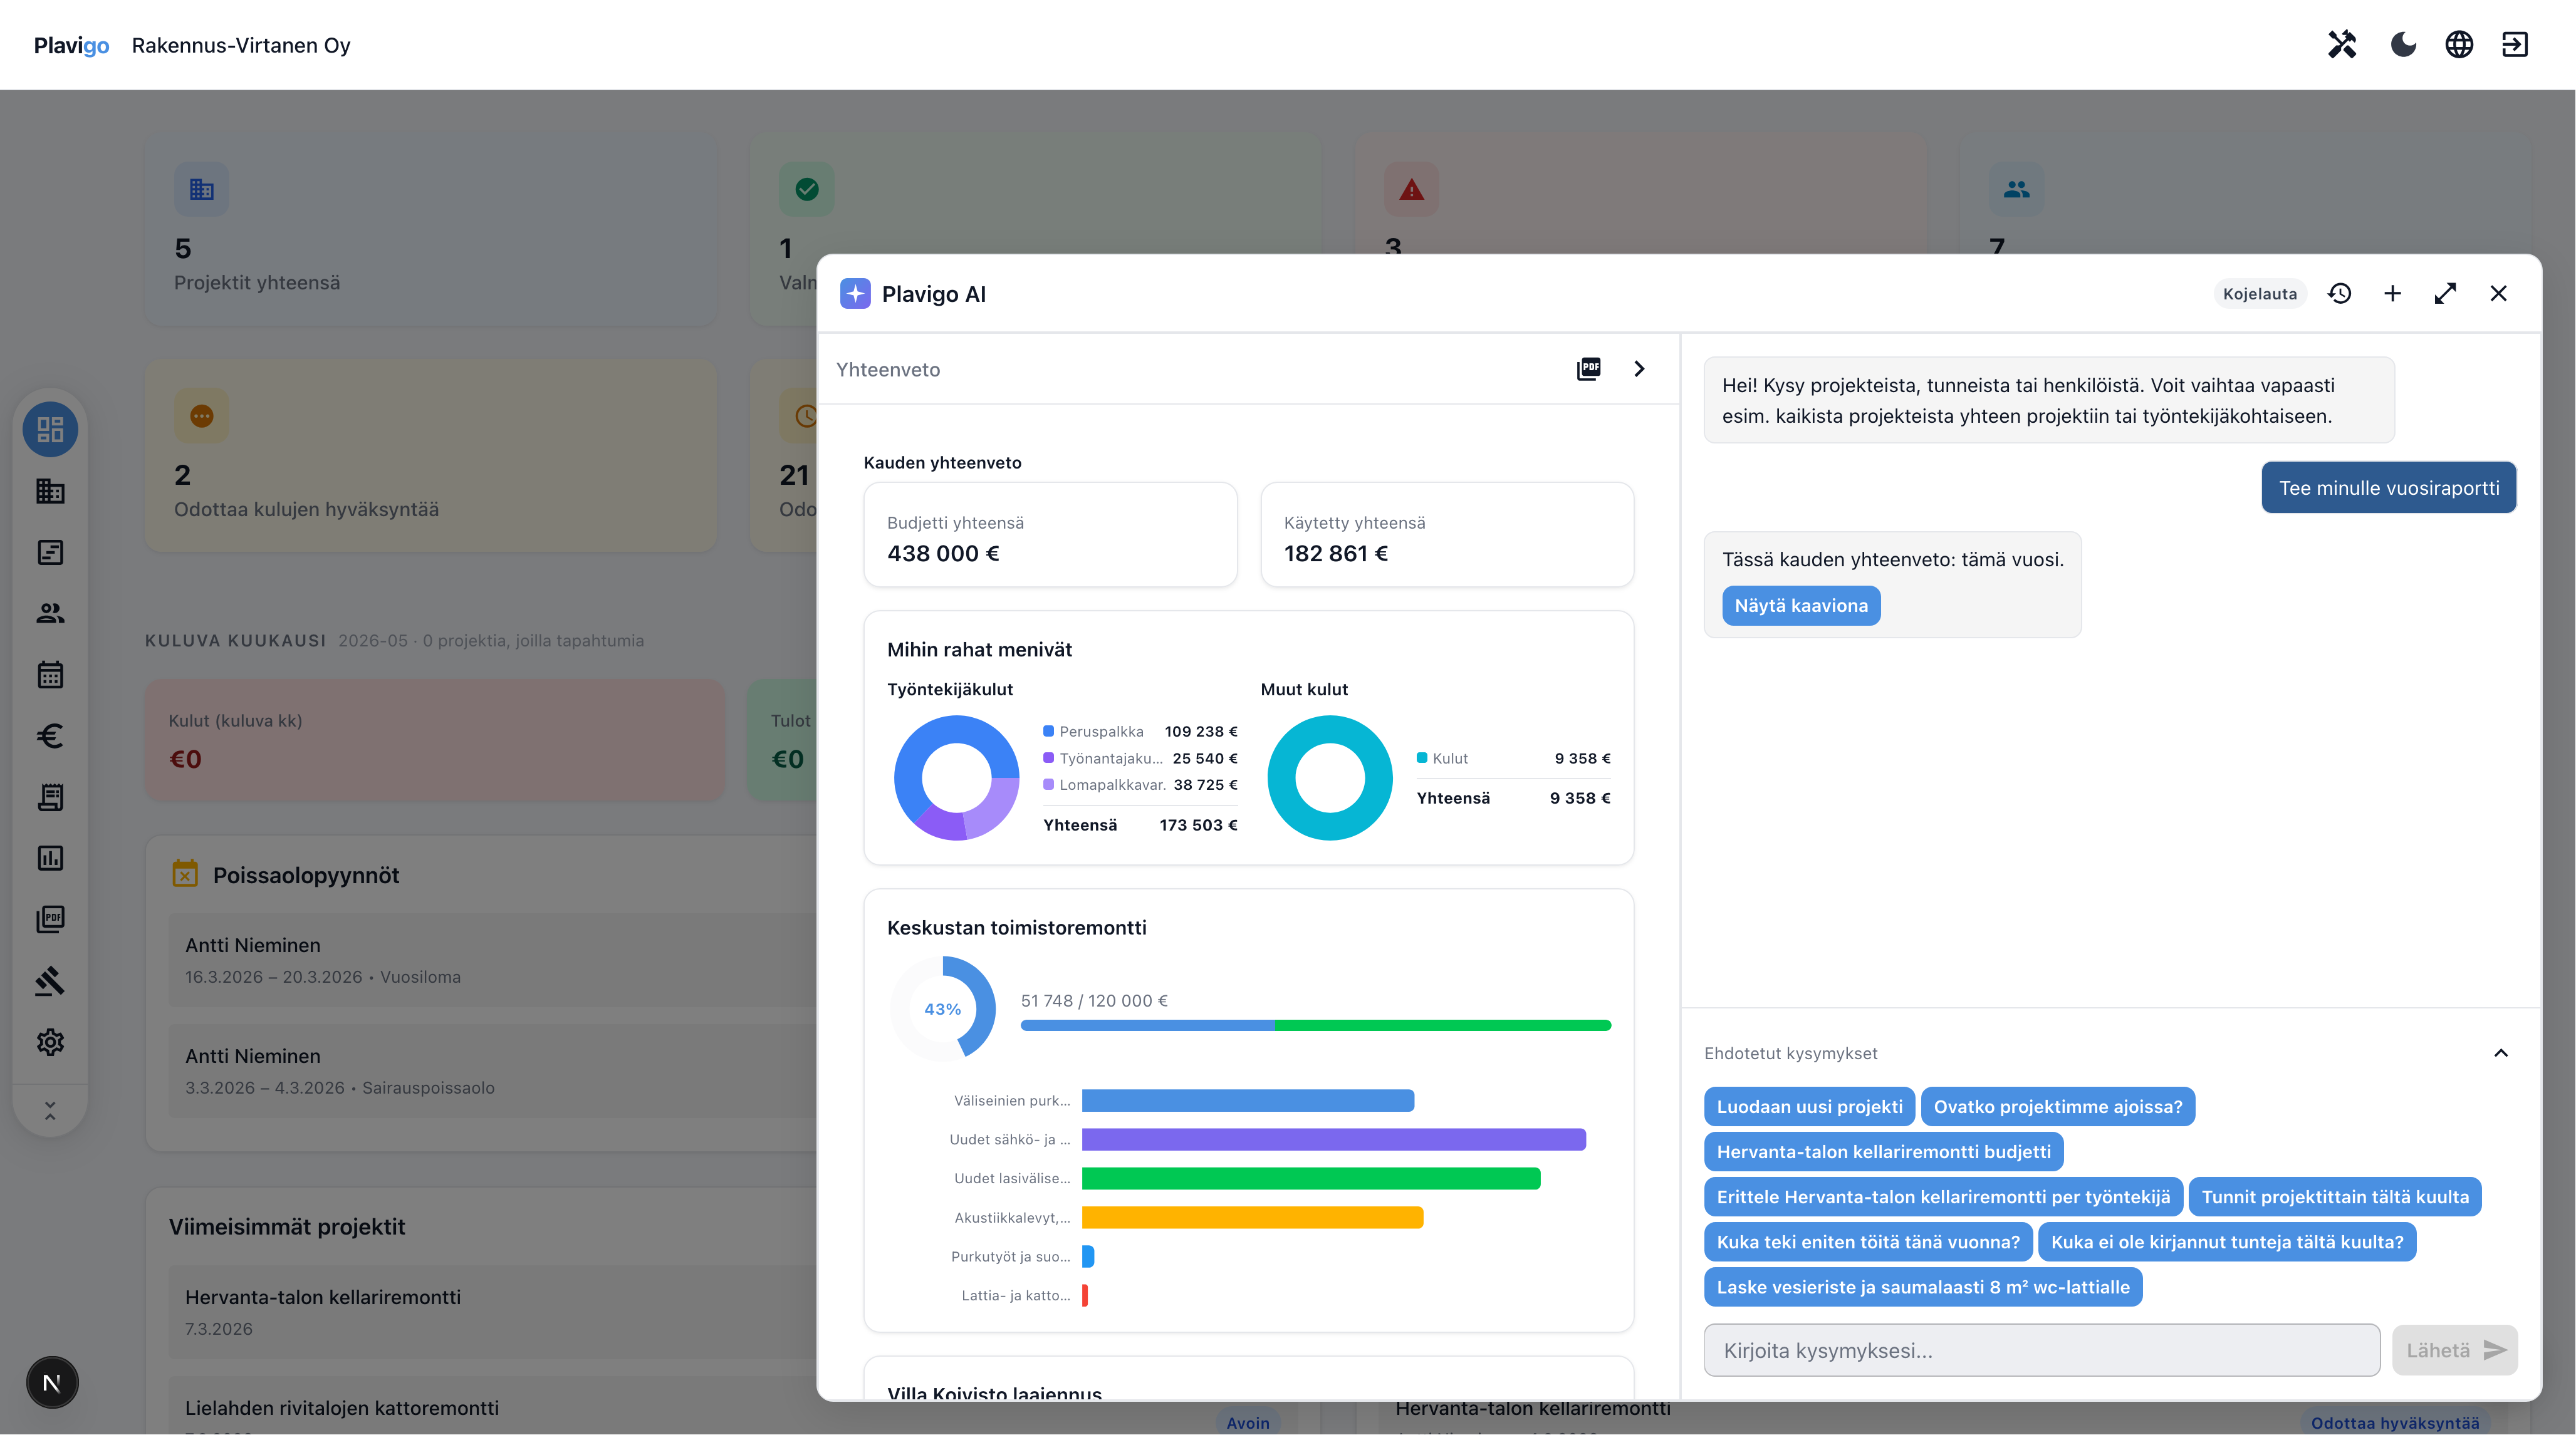The height and width of the screenshot is (1435, 2576).
Task: Select Tunnit projektittain tältä kuulta suggestion
Action: click(2335, 1197)
